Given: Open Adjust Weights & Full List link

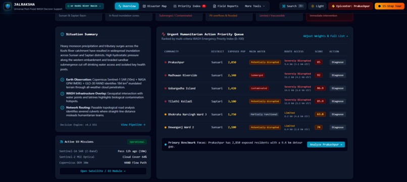Looking at the screenshot, I should 326,36.
